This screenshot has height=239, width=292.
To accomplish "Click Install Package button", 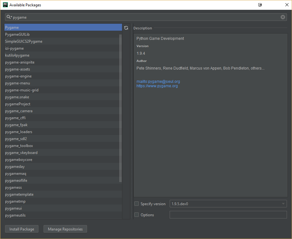I will tap(22, 229).
